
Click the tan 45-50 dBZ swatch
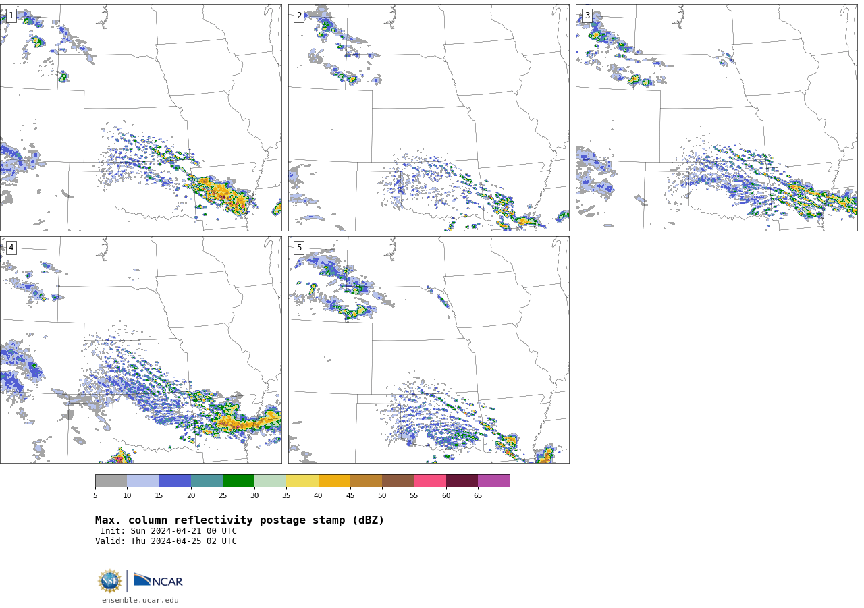[366, 480]
